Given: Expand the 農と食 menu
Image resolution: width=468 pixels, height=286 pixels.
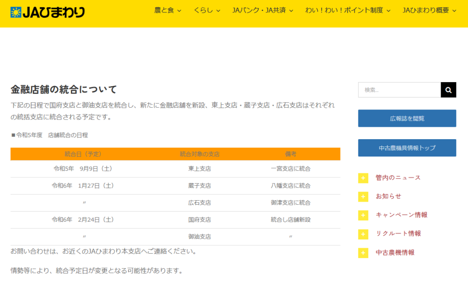Looking at the screenshot, I should point(168,10).
